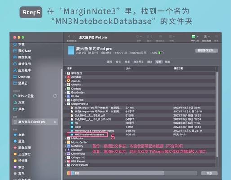Select the red tag in sidebar
231x180 pixels.
[22, 148]
